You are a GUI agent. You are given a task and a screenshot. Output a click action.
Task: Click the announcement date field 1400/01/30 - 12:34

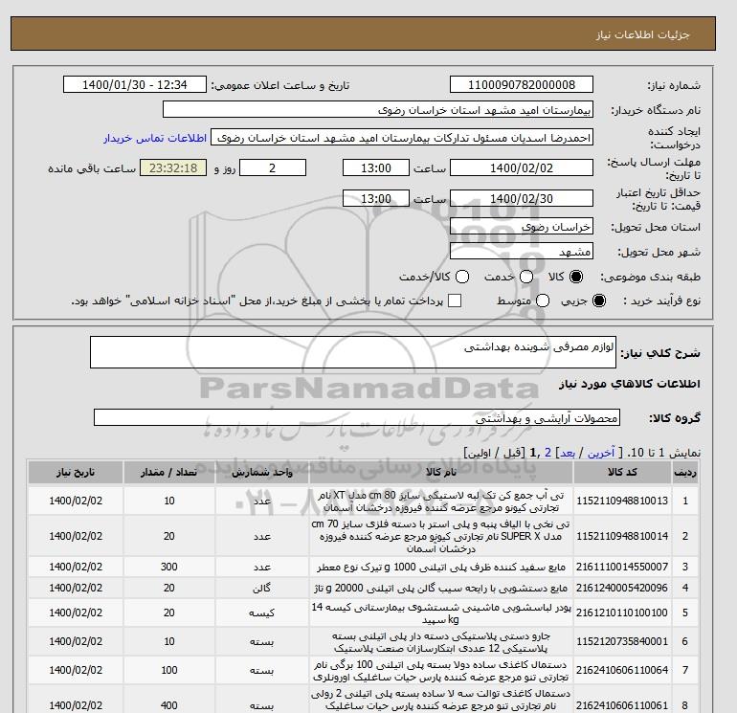[x=134, y=84]
